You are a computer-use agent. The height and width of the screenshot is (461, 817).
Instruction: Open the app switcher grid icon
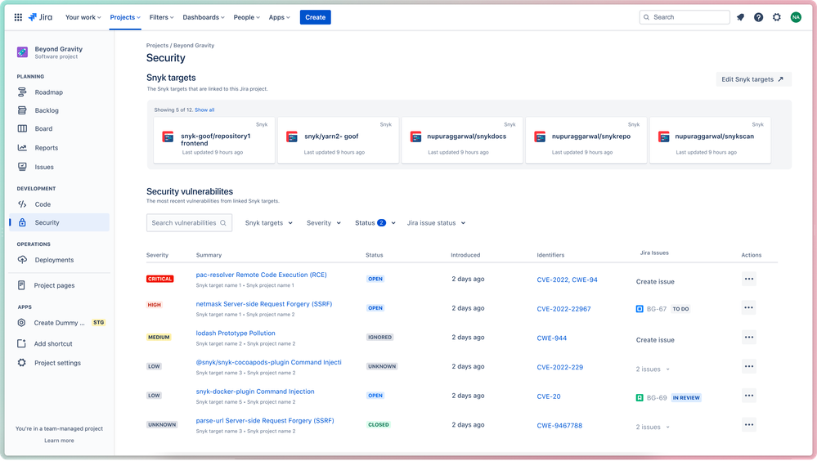(18, 17)
